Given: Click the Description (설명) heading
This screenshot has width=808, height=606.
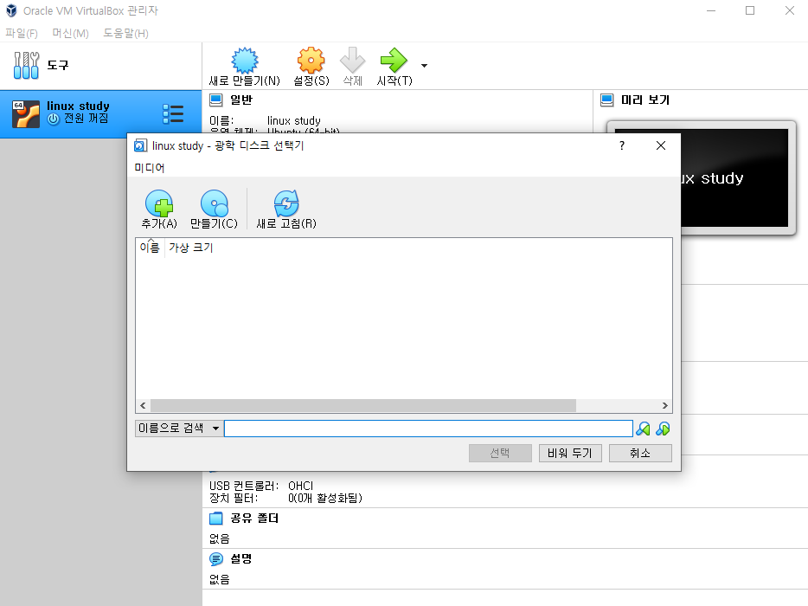Looking at the screenshot, I should point(240,558).
